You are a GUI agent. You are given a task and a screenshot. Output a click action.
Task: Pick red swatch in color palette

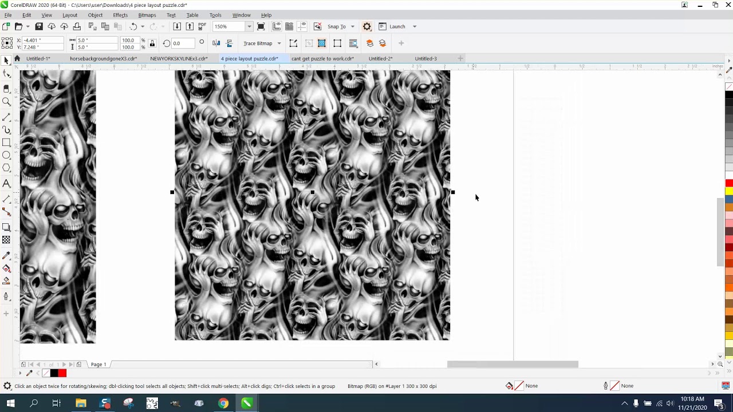729,183
